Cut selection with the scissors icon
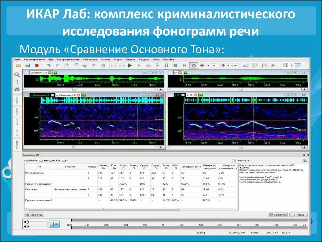322x242 pixels. click(x=84, y=66)
